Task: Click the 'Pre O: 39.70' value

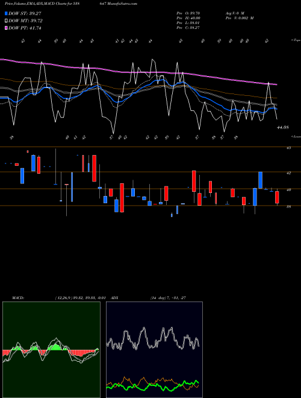Action: [x=188, y=13]
